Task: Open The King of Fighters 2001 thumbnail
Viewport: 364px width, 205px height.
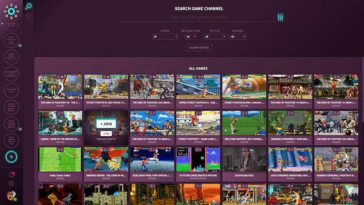Action: tap(336, 123)
